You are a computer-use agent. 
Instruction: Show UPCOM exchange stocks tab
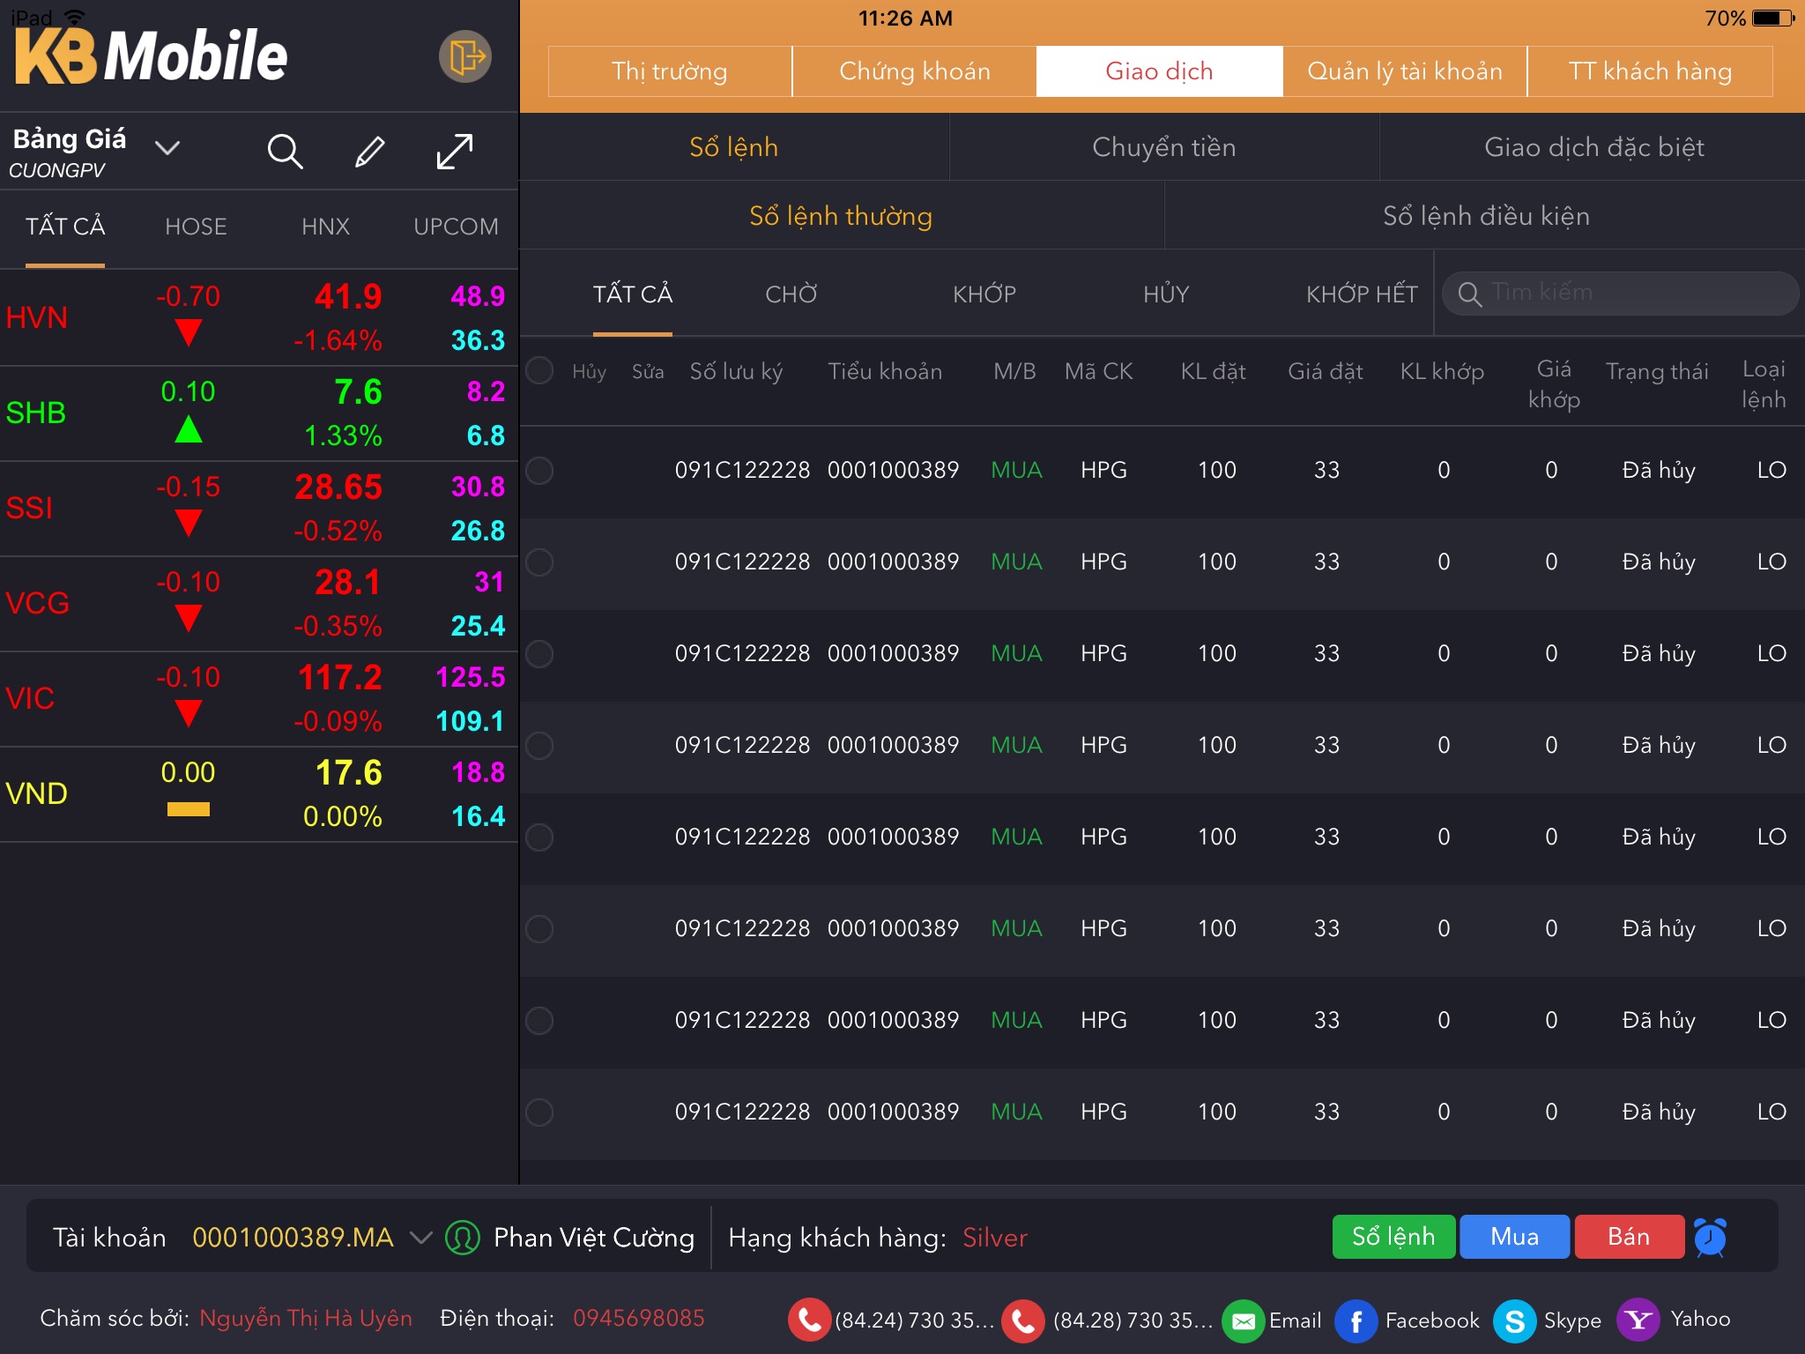(x=456, y=227)
